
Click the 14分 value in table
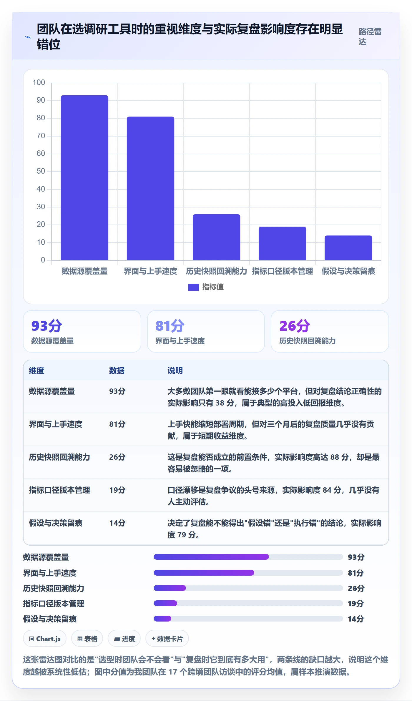(117, 523)
